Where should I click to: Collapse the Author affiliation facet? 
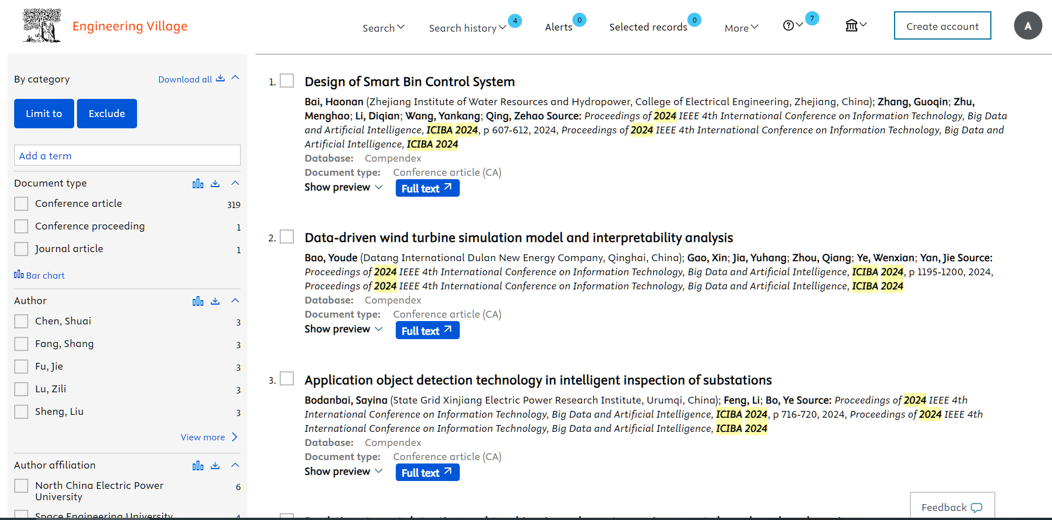236,465
